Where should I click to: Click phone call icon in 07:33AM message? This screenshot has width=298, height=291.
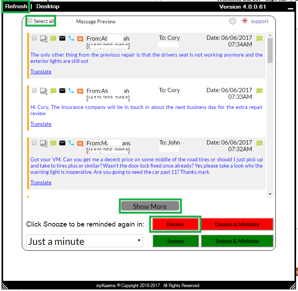coord(71,91)
